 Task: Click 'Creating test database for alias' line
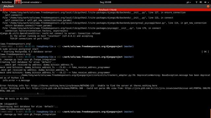pyautogui.click(x=28, y=62)
